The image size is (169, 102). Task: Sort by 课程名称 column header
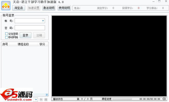pyautogui.click(x=23, y=44)
